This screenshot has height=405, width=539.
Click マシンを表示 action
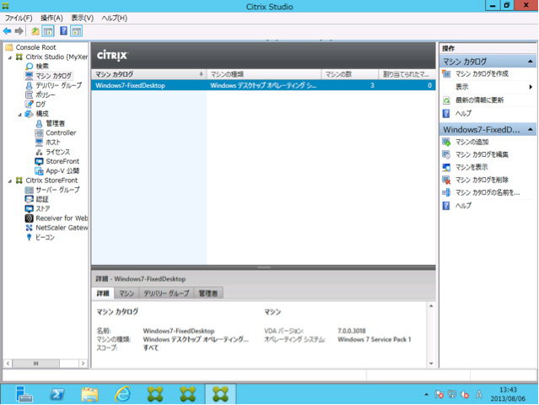point(472,167)
